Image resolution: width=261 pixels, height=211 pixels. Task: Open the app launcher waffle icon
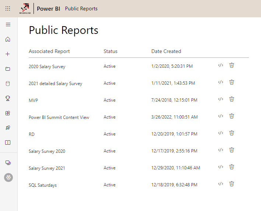(8, 8)
